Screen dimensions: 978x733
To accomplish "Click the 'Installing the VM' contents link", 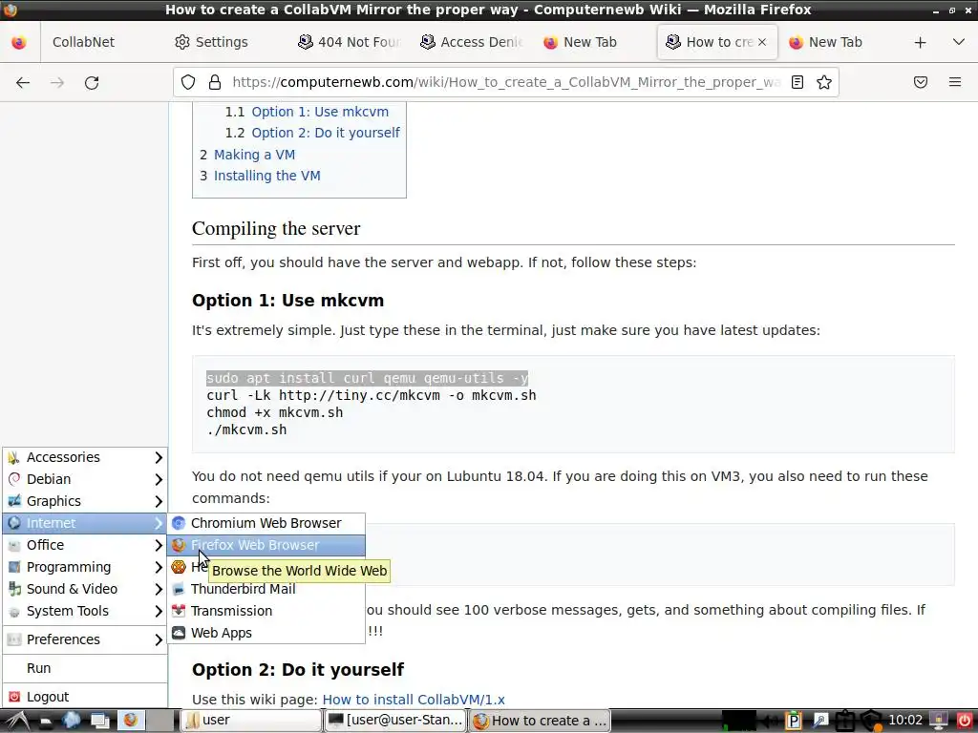I will (x=267, y=176).
